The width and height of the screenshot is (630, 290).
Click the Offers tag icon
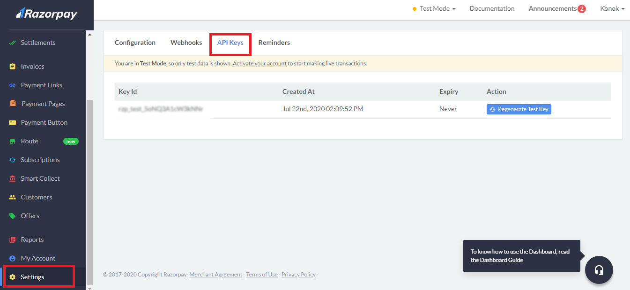(13, 216)
